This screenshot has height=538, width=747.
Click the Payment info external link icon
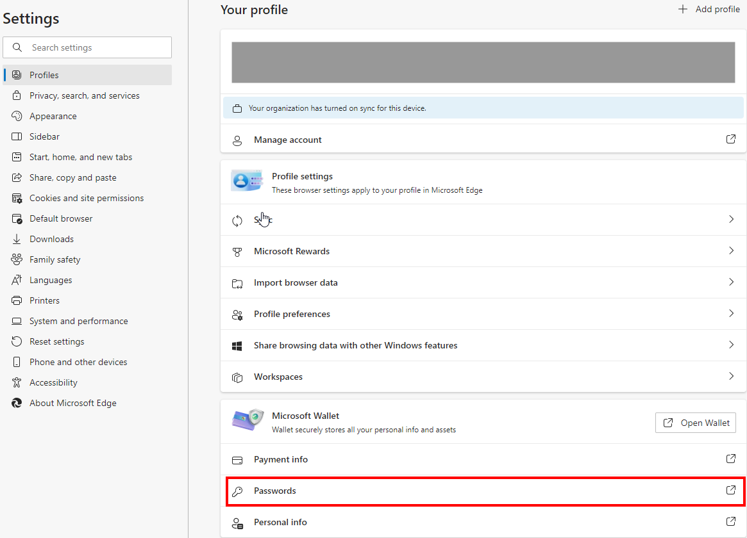[x=731, y=459]
